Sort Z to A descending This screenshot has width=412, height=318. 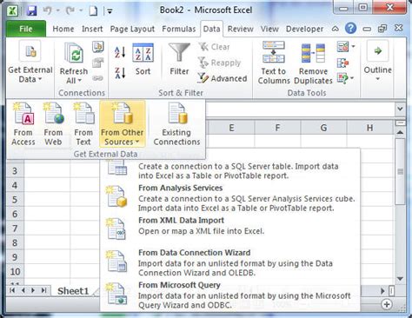pyautogui.click(x=120, y=73)
